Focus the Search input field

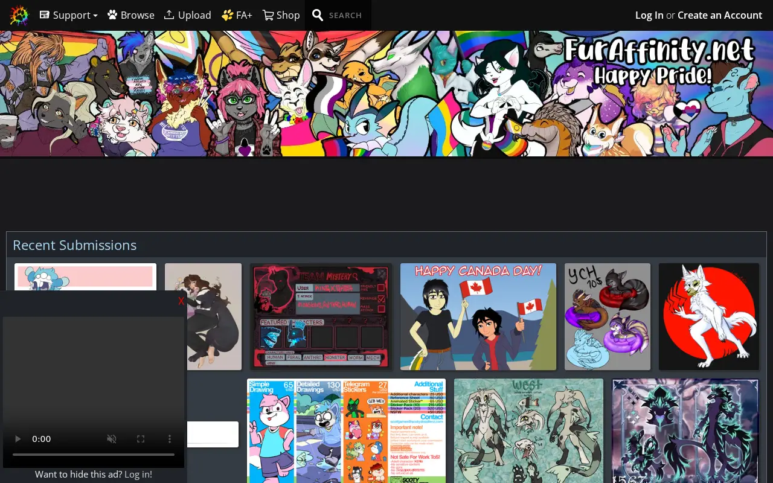click(347, 15)
